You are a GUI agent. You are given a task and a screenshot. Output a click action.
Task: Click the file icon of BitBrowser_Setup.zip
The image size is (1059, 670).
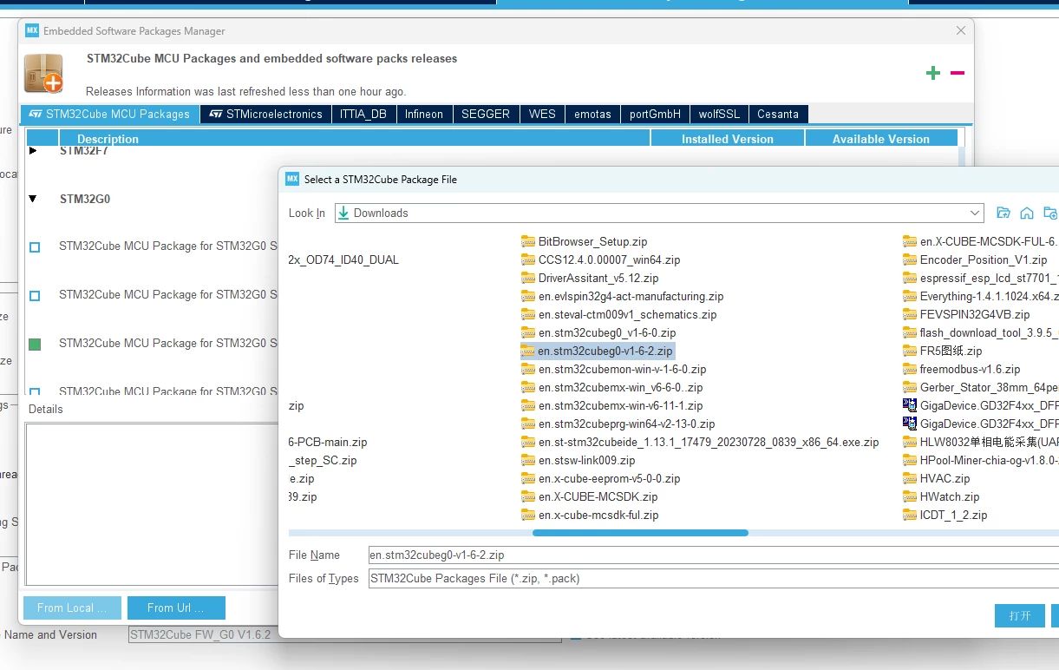tap(528, 241)
